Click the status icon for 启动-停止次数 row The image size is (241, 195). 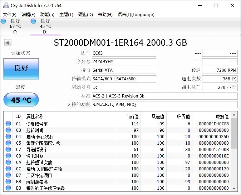coord(8,136)
